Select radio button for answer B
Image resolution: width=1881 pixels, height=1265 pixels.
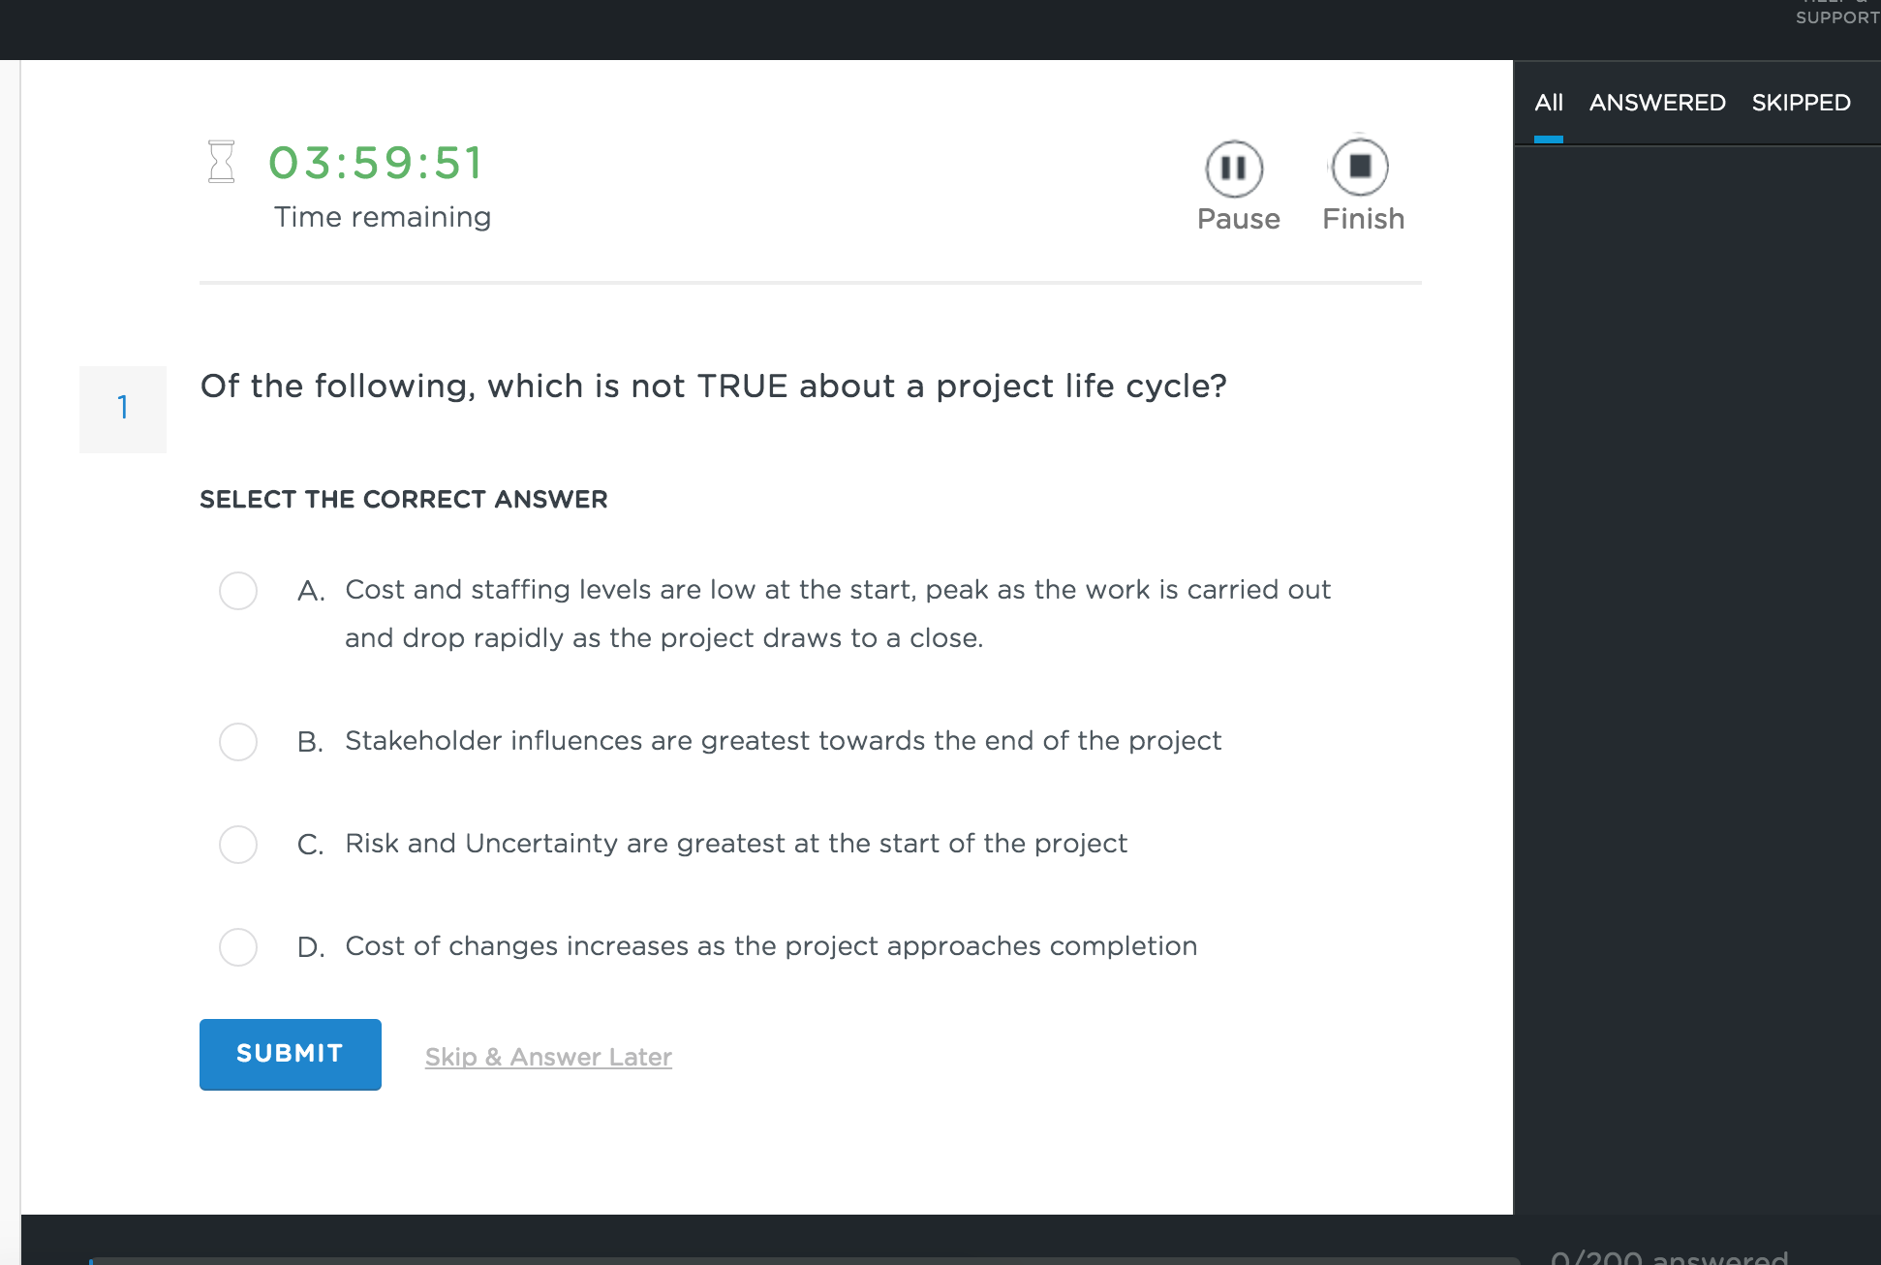point(238,741)
